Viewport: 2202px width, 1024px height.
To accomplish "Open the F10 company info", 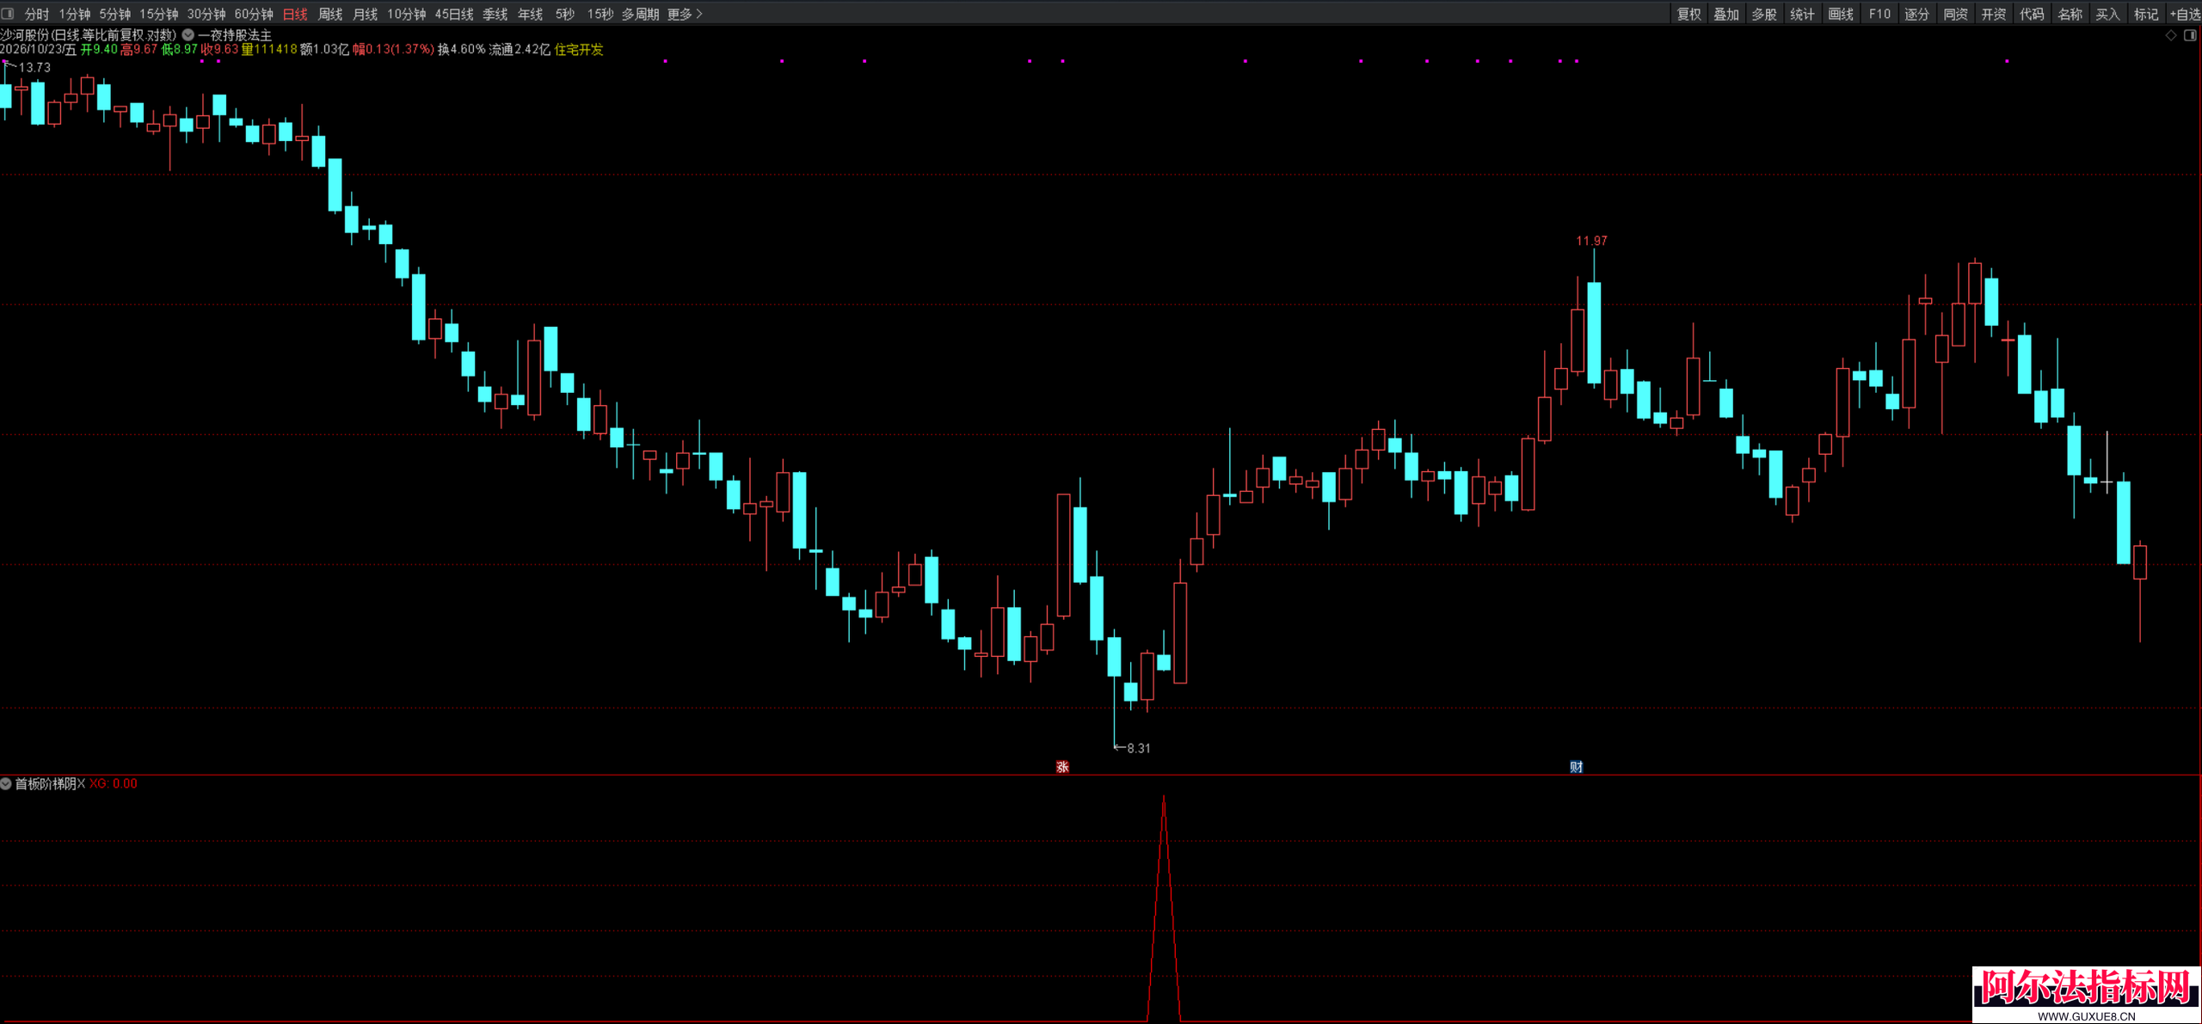I will click(1879, 14).
